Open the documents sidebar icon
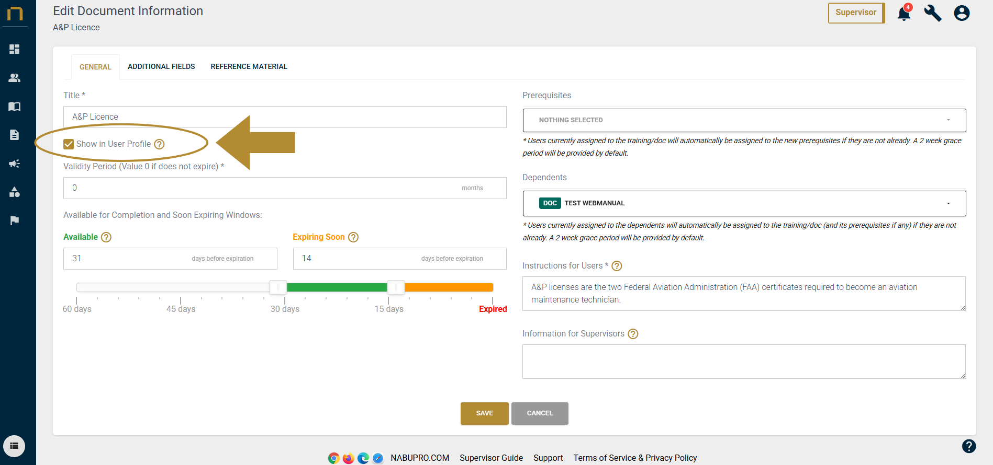This screenshot has height=465, width=993. pyautogui.click(x=15, y=135)
